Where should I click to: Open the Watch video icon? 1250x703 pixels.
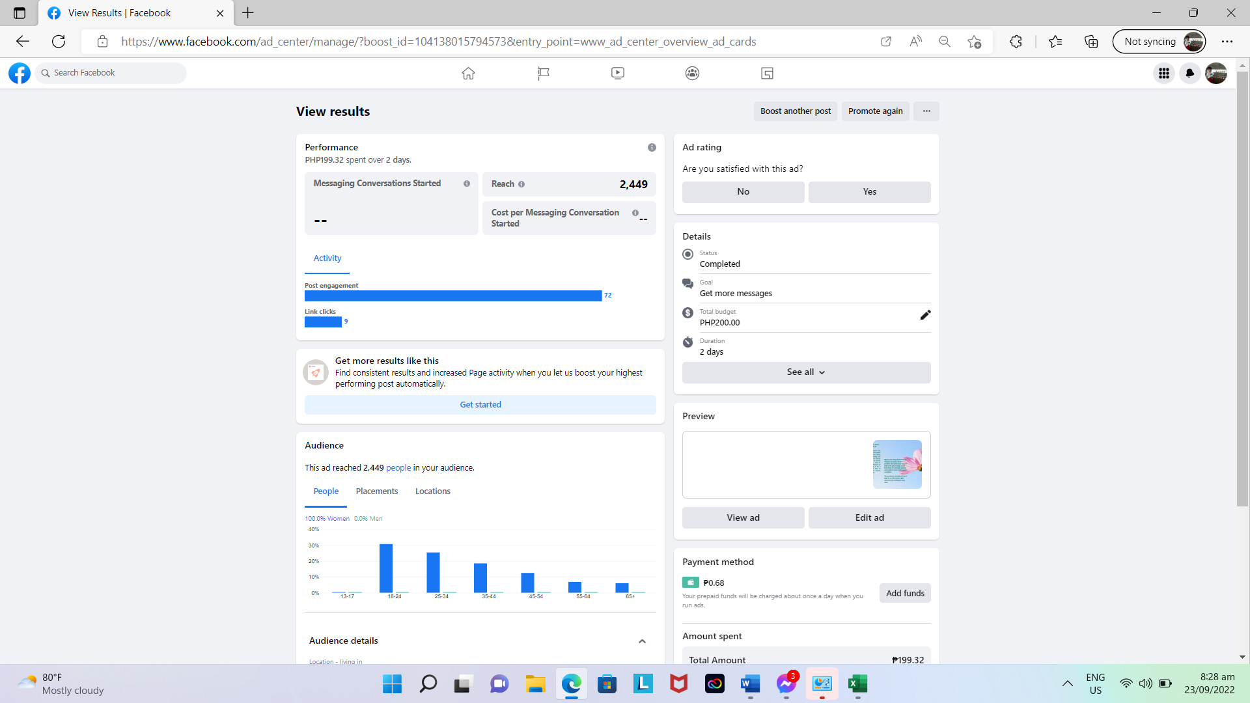coord(618,73)
